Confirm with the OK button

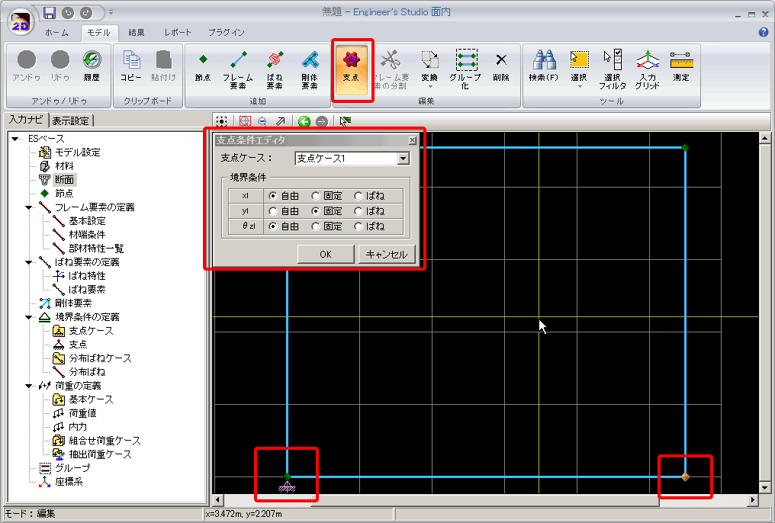click(x=326, y=255)
